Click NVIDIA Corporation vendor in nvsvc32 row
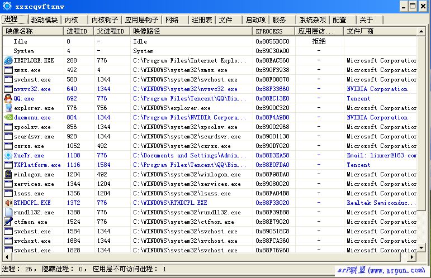431x278 pixels. [x=377, y=89]
